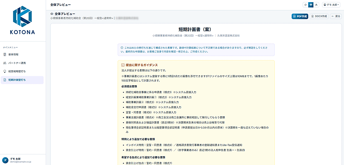The height and width of the screenshot is (165, 344).
Task: Set the font size to 小
Action: pos(306,5)
